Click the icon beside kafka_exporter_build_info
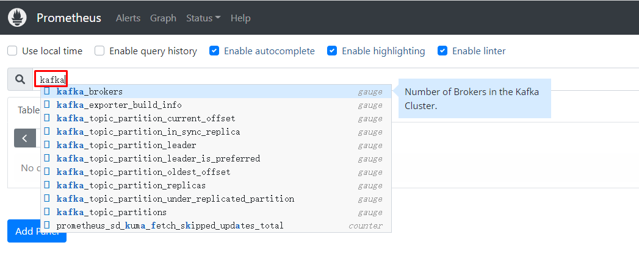Screen dimensions: 639x273 (x=47, y=105)
